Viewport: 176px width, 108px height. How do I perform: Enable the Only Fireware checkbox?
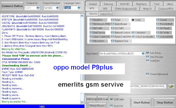[147, 57]
